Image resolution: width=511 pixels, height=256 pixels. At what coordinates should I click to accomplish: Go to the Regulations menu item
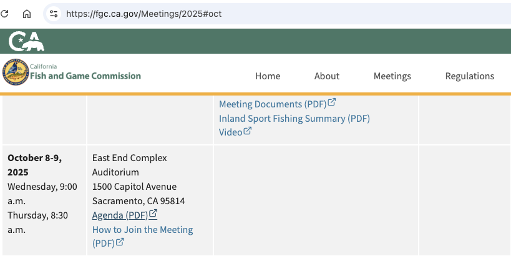[x=469, y=76]
